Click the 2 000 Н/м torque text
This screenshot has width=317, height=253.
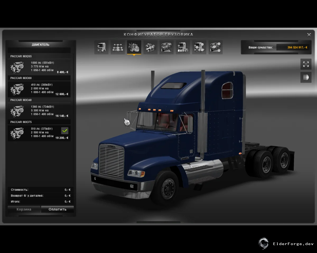40,89
